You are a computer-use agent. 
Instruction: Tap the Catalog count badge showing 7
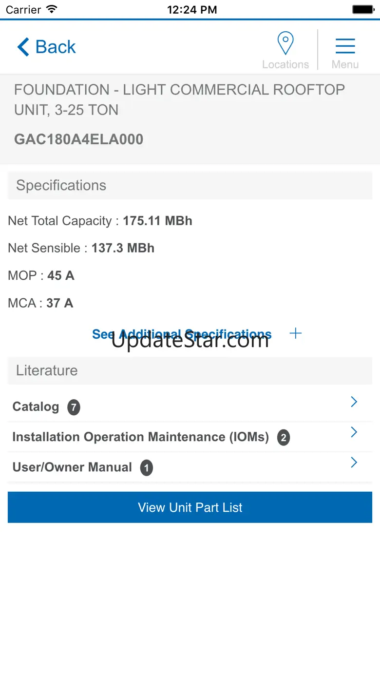74,407
